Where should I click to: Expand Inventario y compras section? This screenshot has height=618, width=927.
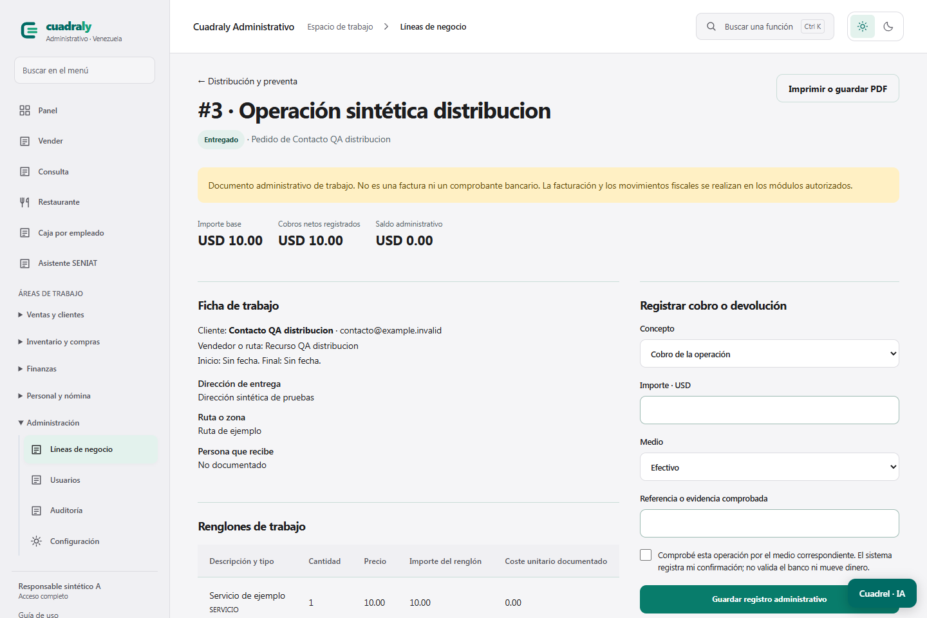pyautogui.click(x=59, y=342)
